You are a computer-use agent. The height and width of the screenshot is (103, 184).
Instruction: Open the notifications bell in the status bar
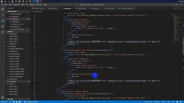pyautogui.click(x=181, y=102)
